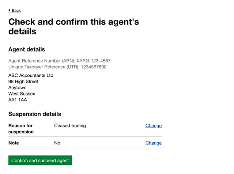Image resolution: width=234 pixels, height=174 pixels.
Task: Change the suspension note
Action: [x=153, y=143]
